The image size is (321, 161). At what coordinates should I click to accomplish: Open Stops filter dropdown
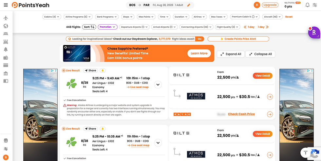click(127, 17)
